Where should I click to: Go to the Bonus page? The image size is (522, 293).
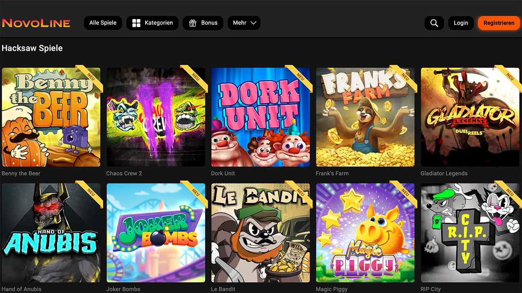point(203,23)
